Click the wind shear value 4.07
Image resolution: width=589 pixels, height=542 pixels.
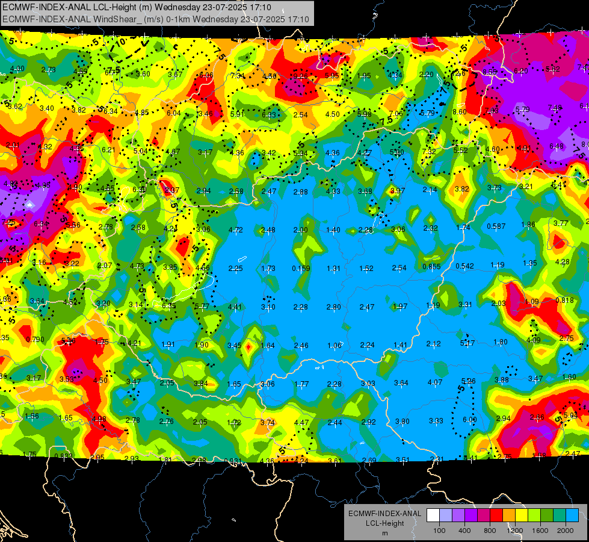[435, 382]
